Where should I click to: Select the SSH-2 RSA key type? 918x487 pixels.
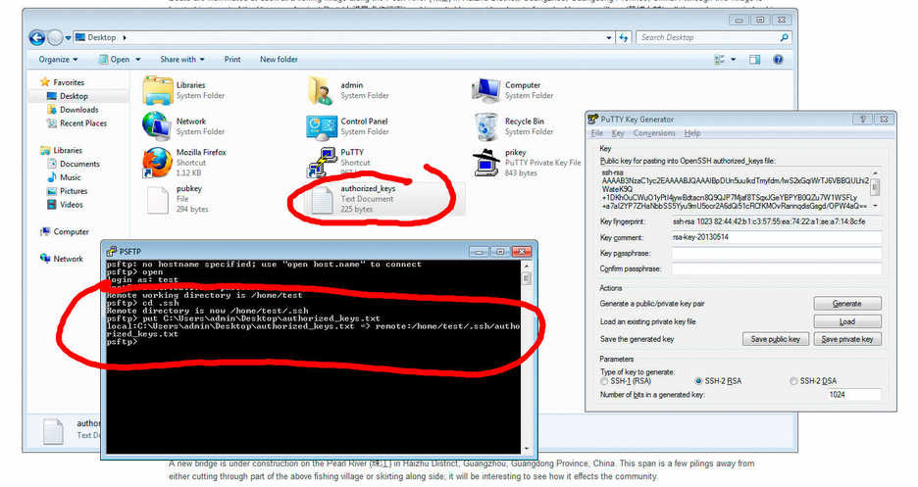click(x=698, y=381)
